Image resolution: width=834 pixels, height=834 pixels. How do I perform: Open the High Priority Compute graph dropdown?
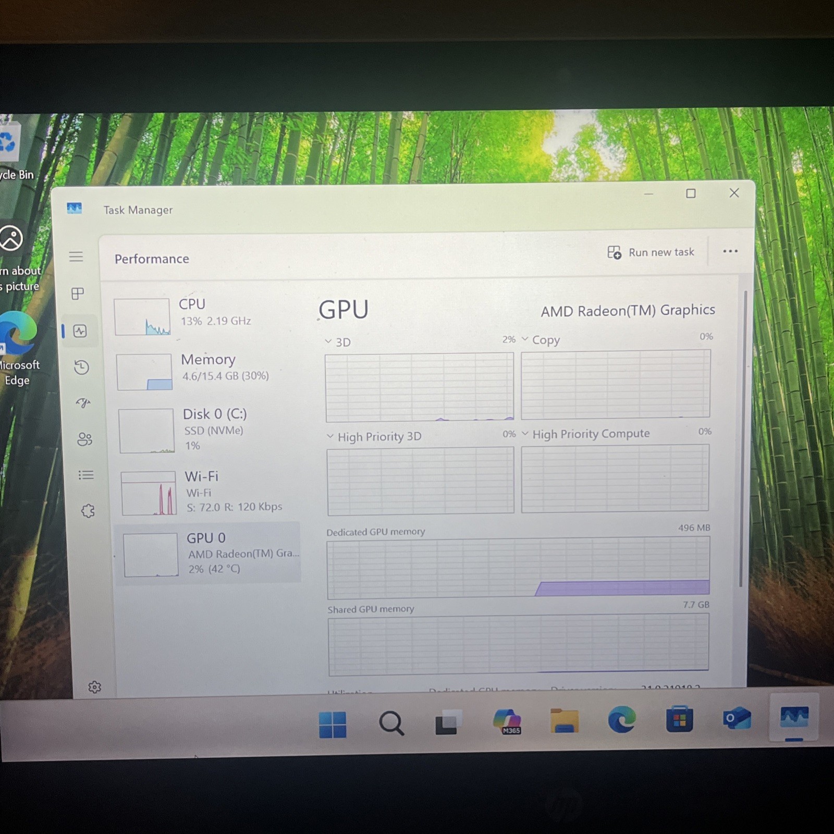click(x=525, y=433)
